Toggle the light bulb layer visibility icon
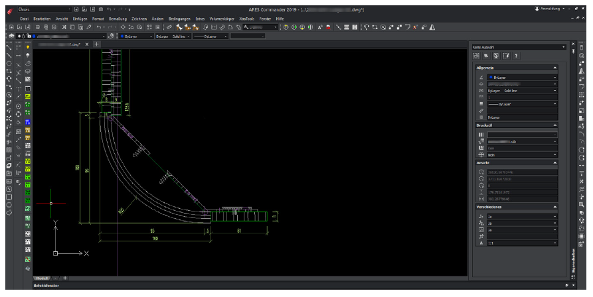 [x=28, y=48]
